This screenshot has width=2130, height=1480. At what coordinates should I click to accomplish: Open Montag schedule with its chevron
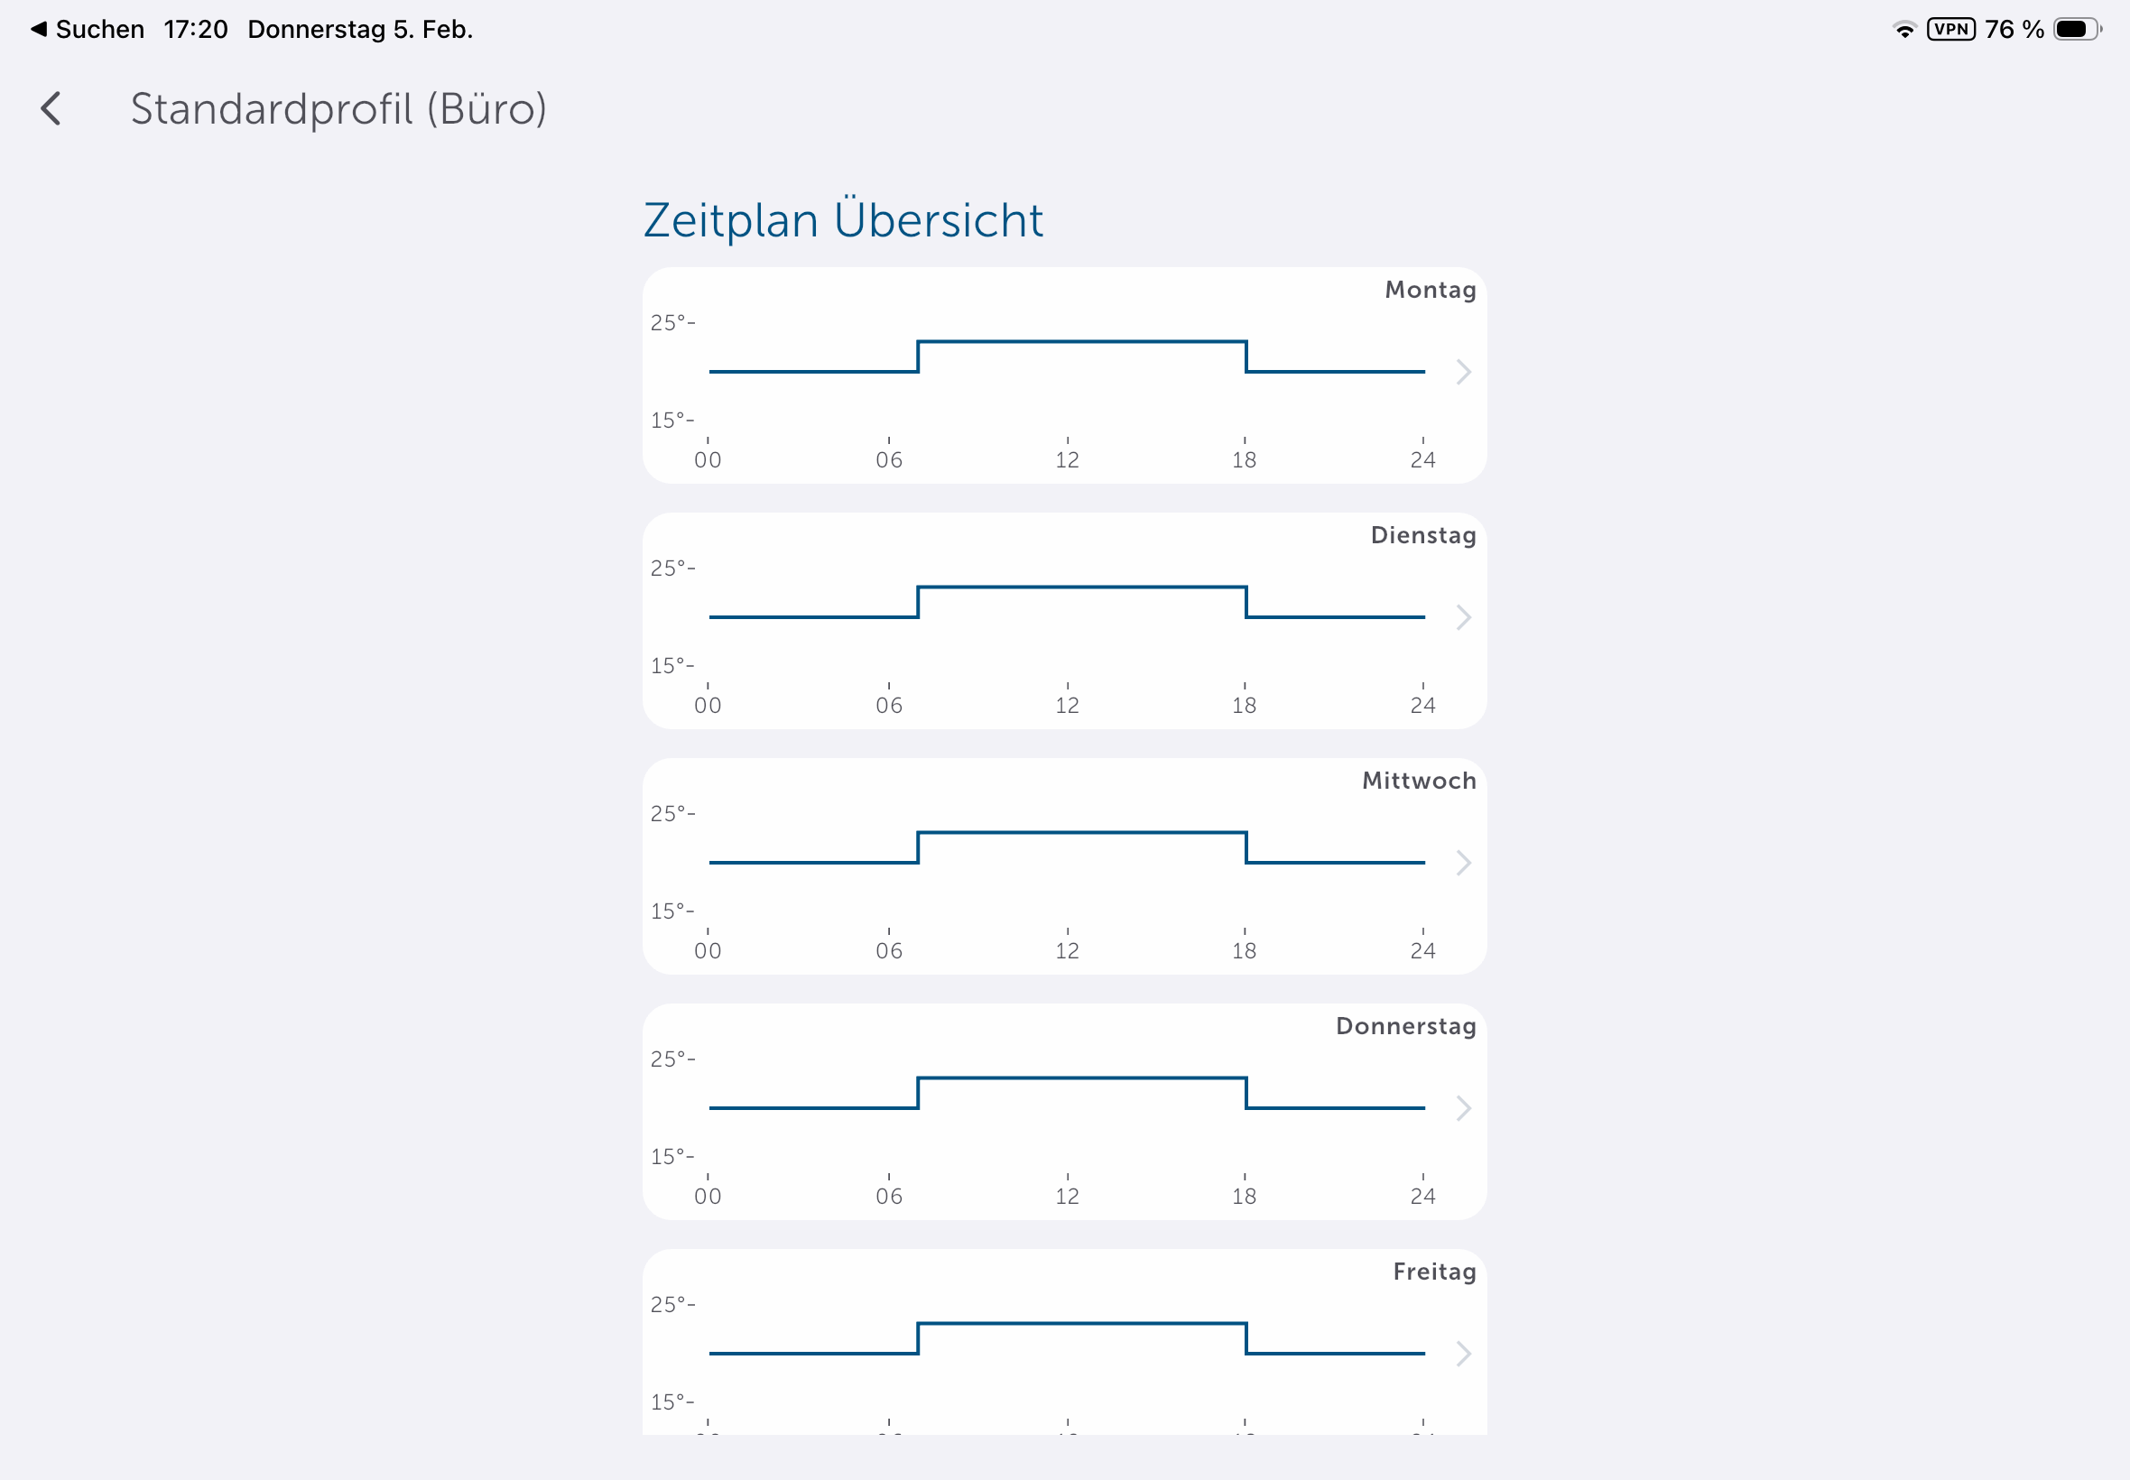(x=1463, y=372)
